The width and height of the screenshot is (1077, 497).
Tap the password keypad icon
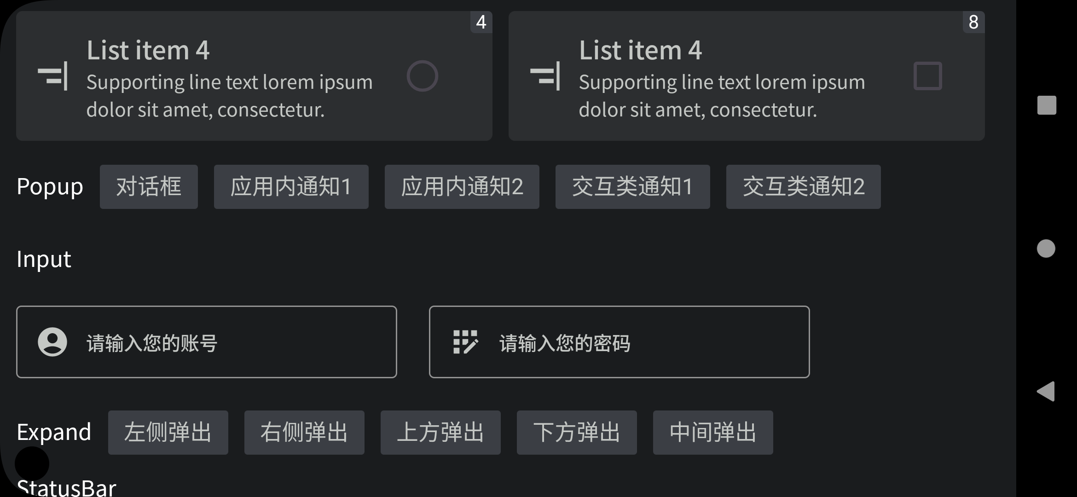(465, 342)
